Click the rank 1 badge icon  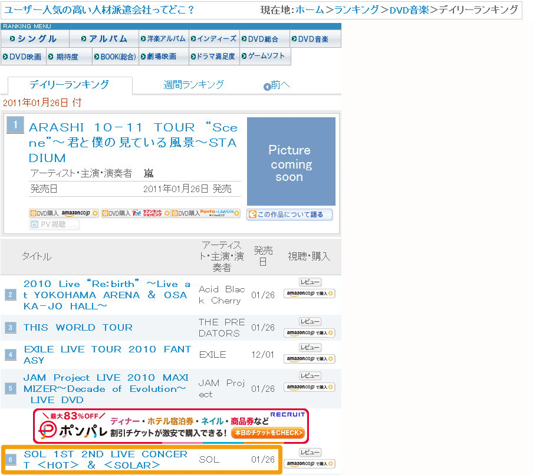coord(15,125)
